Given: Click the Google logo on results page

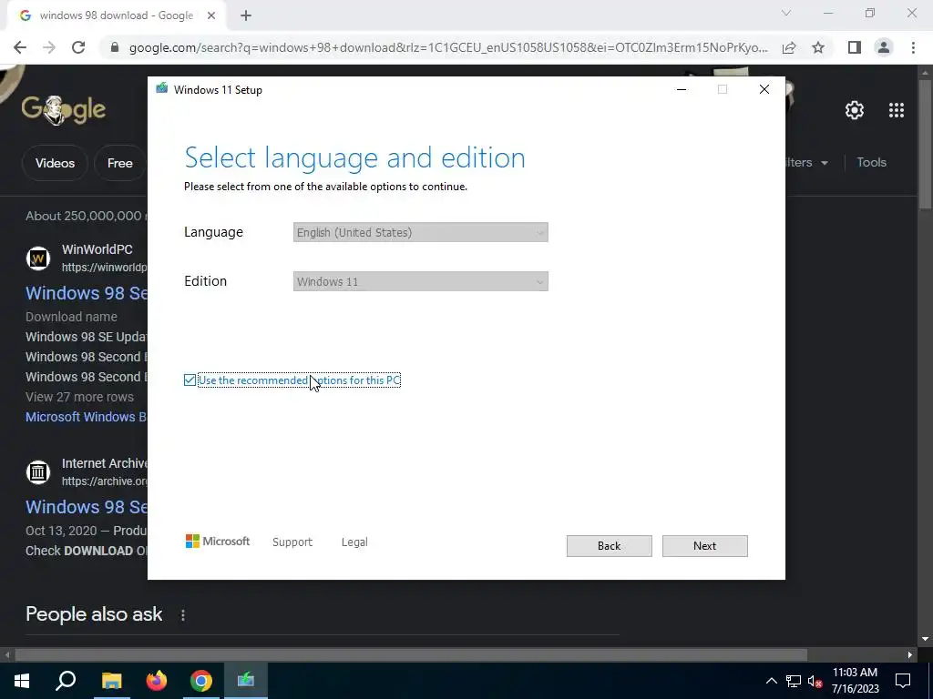Looking at the screenshot, I should click(64, 110).
